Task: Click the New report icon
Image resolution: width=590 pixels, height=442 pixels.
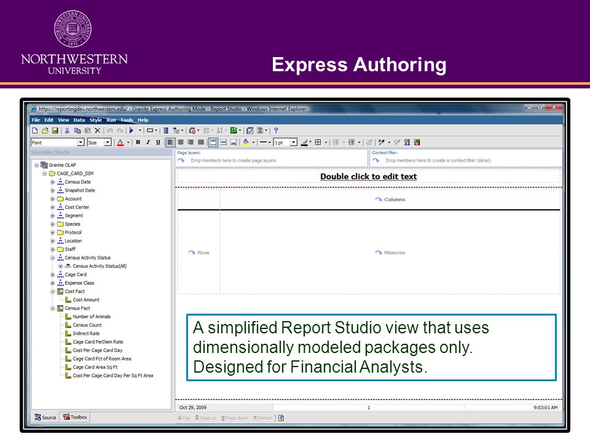Action: pos(35,130)
